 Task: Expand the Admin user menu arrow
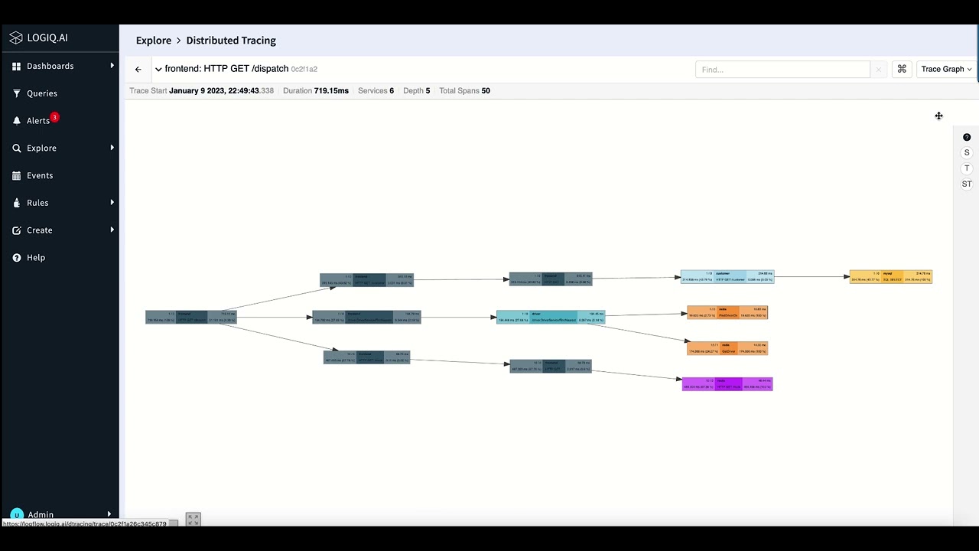(109, 514)
